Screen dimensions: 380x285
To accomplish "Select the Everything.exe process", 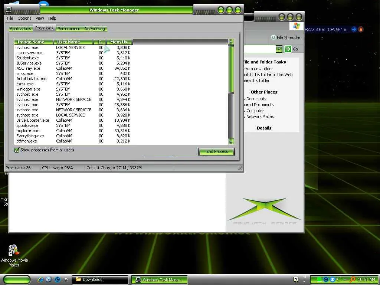I will (73, 136).
